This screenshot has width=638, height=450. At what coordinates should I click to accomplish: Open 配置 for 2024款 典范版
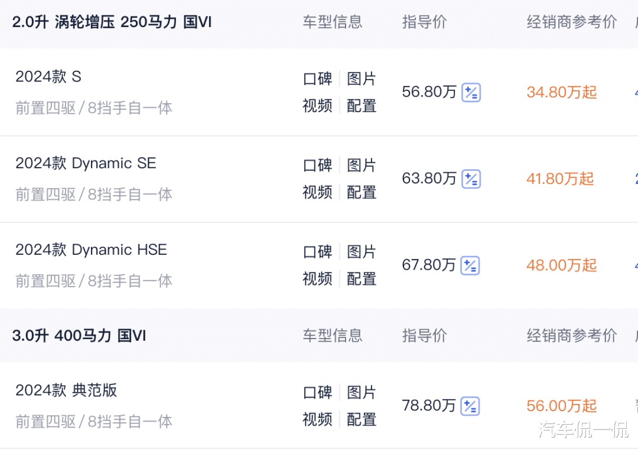coord(362,419)
